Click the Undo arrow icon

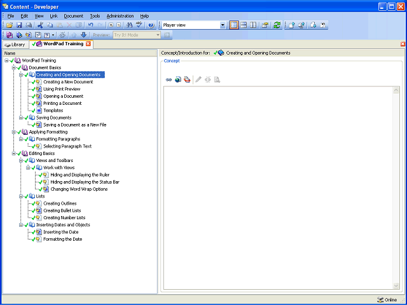(90, 25)
